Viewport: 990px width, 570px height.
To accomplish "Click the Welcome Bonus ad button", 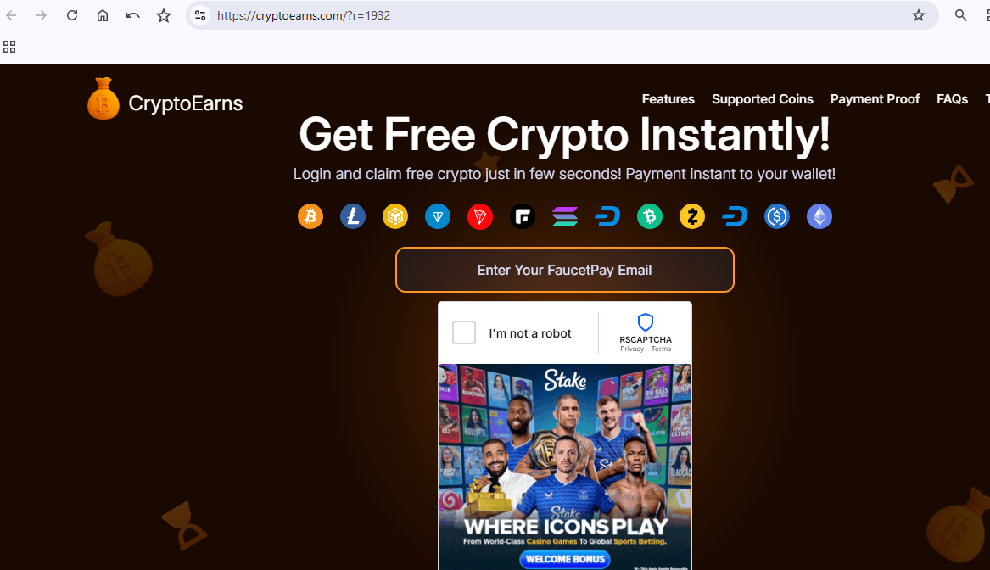I will pyautogui.click(x=564, y=559).
